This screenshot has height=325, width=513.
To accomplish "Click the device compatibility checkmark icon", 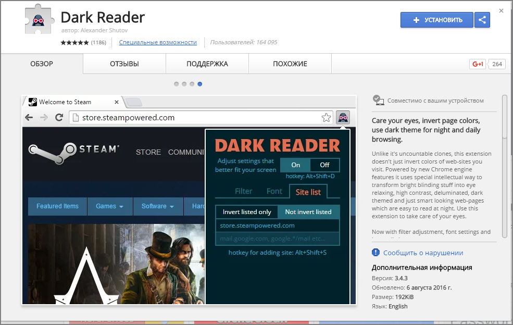I will [379, 99].
